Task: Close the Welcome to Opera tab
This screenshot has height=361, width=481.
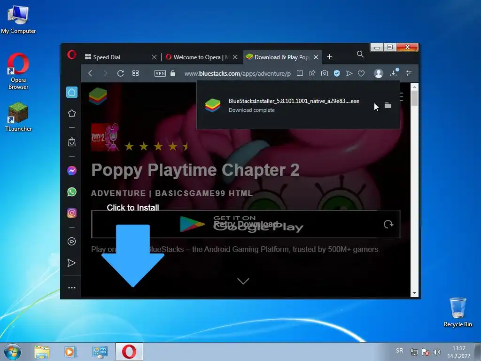Action: (235, 57)
